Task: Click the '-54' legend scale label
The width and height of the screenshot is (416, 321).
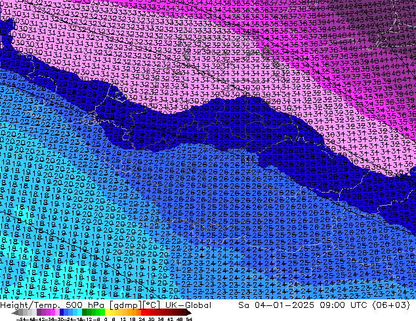Action: pos(21,320)
